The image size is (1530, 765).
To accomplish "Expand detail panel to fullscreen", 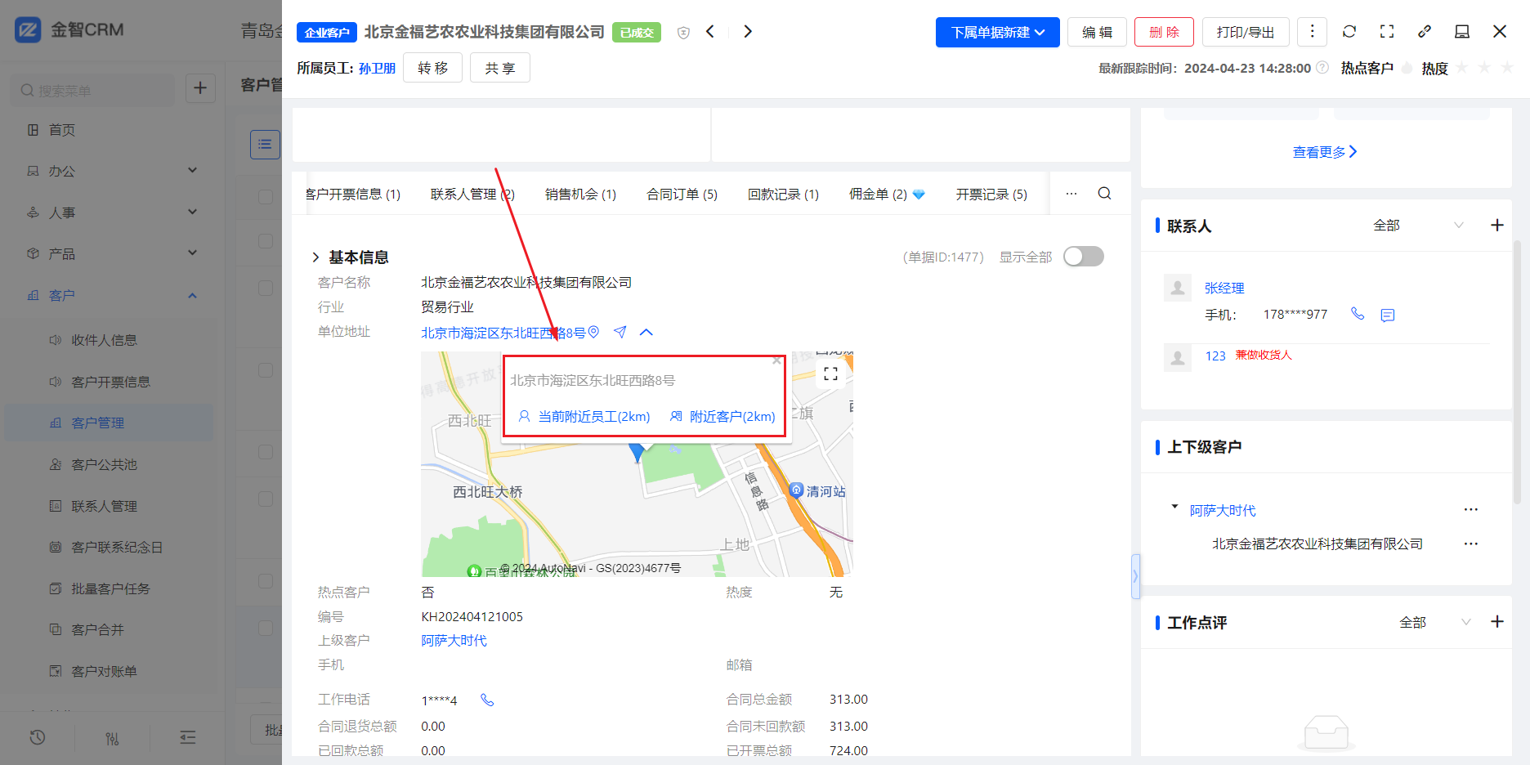I will (1387, 32).
